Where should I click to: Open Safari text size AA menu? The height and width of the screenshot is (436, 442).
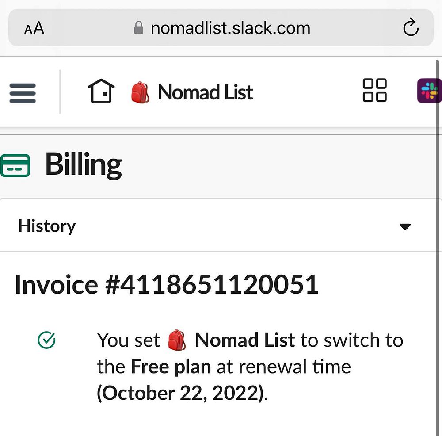point(34,29)
